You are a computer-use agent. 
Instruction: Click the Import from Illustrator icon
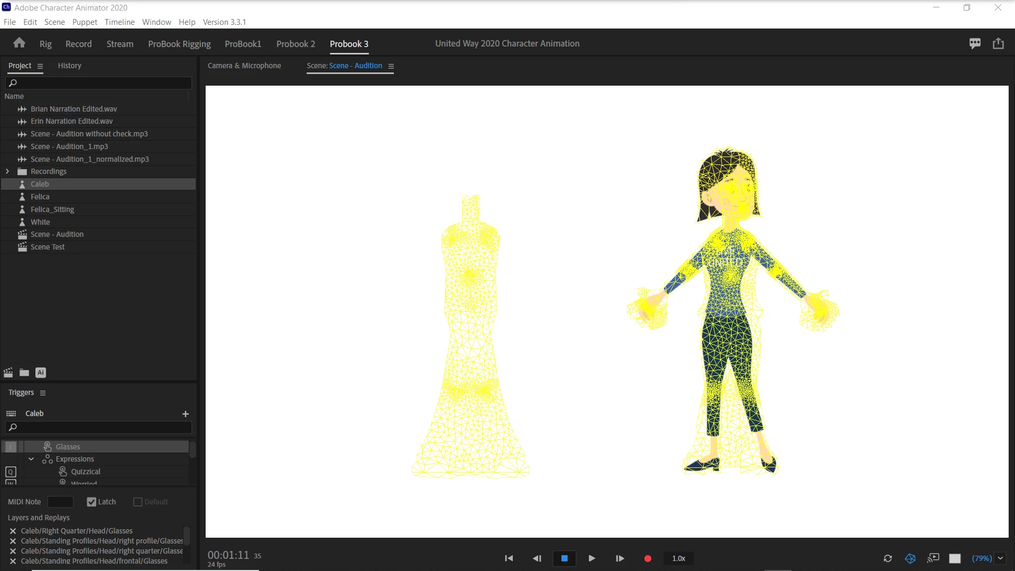41,373
